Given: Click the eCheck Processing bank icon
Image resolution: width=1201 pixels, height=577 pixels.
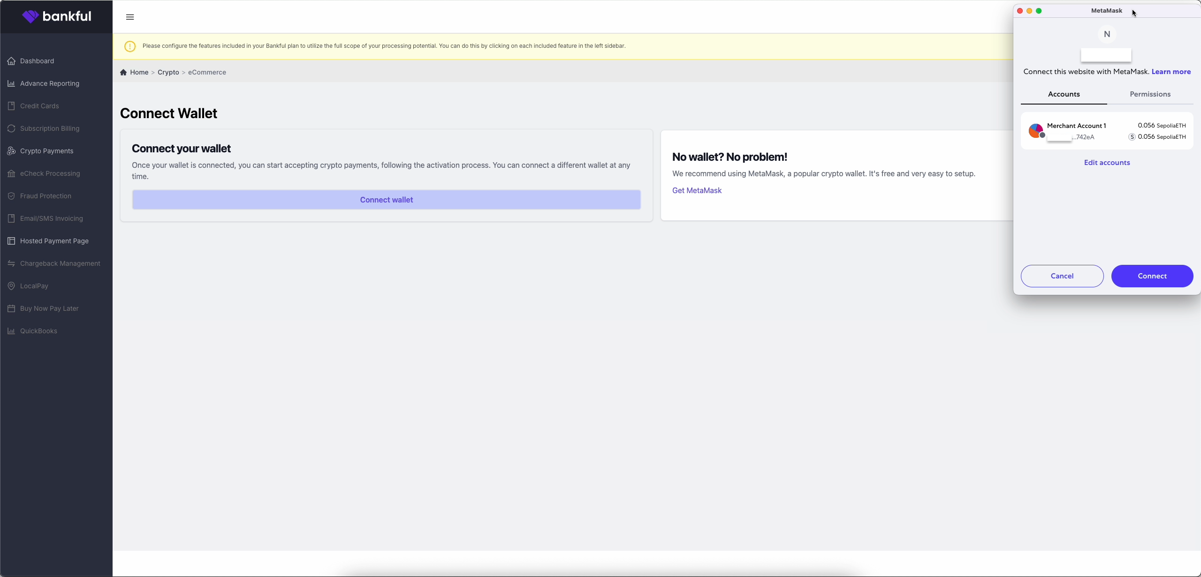Looking at the screenshot, I should (11, 173).
